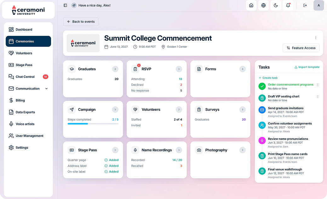Click the Campaign steps progress bar
The height and width of the screenshot is (199, 327).
(93, 124)
